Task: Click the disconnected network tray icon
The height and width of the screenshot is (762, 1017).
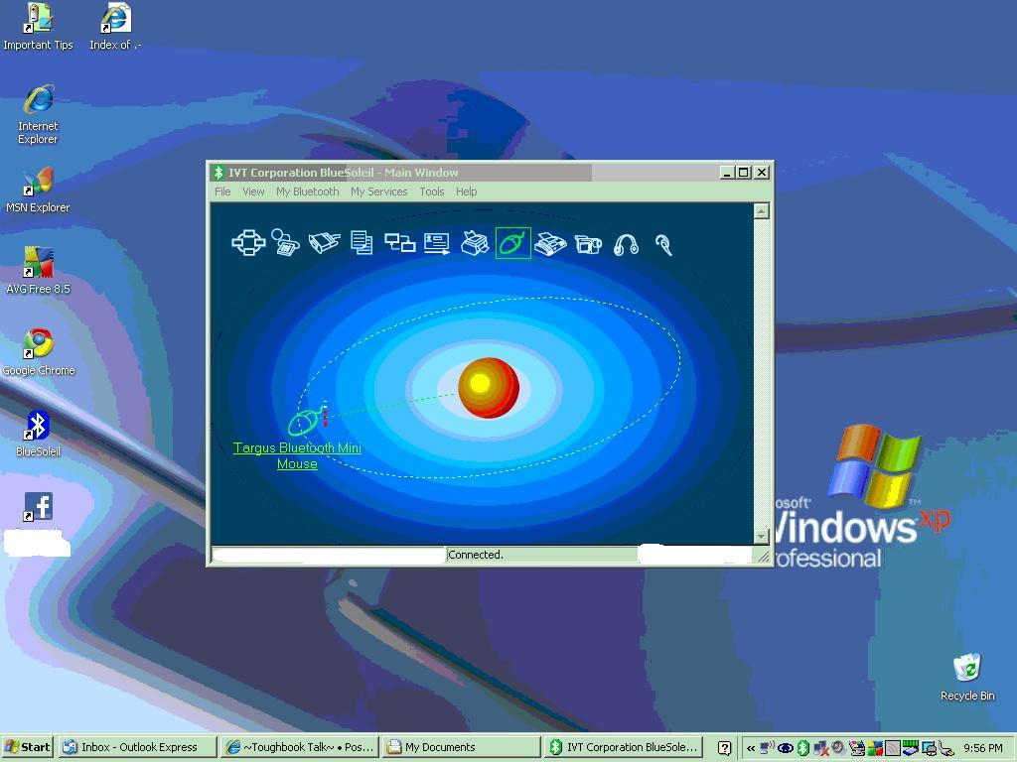Action: [x=821, y=748]
